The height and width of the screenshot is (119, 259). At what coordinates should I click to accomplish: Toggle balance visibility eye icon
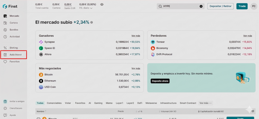(102, 4)
